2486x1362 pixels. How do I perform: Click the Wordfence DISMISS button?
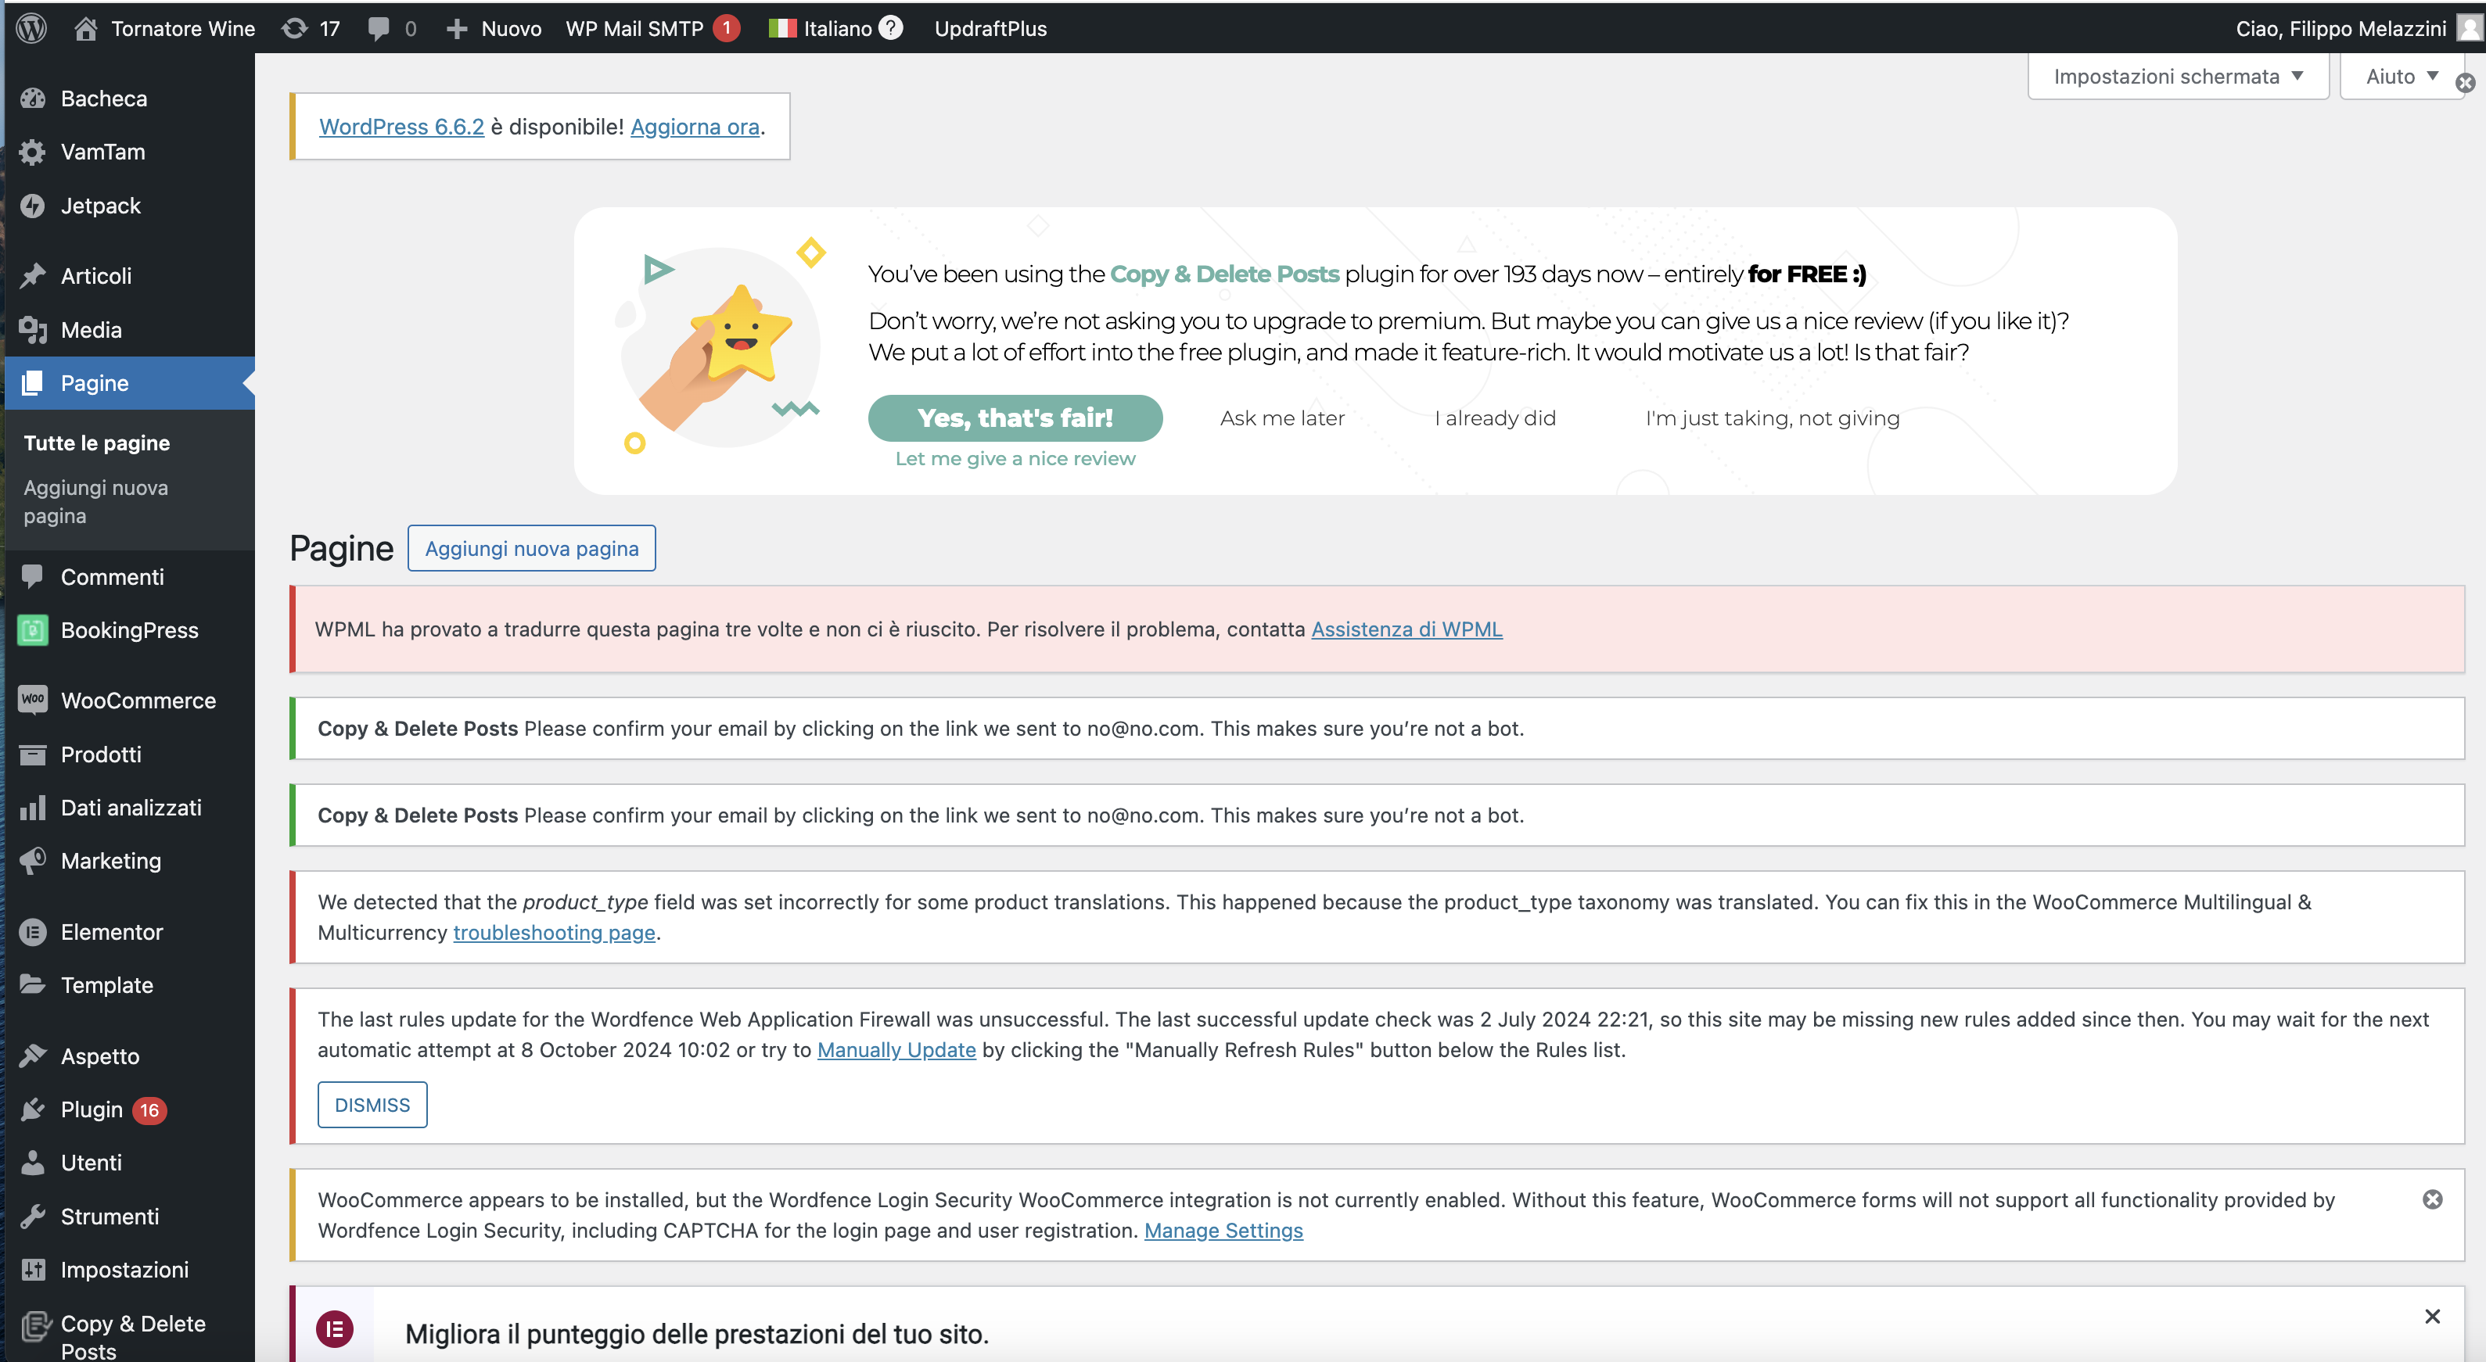[372, 1105]
